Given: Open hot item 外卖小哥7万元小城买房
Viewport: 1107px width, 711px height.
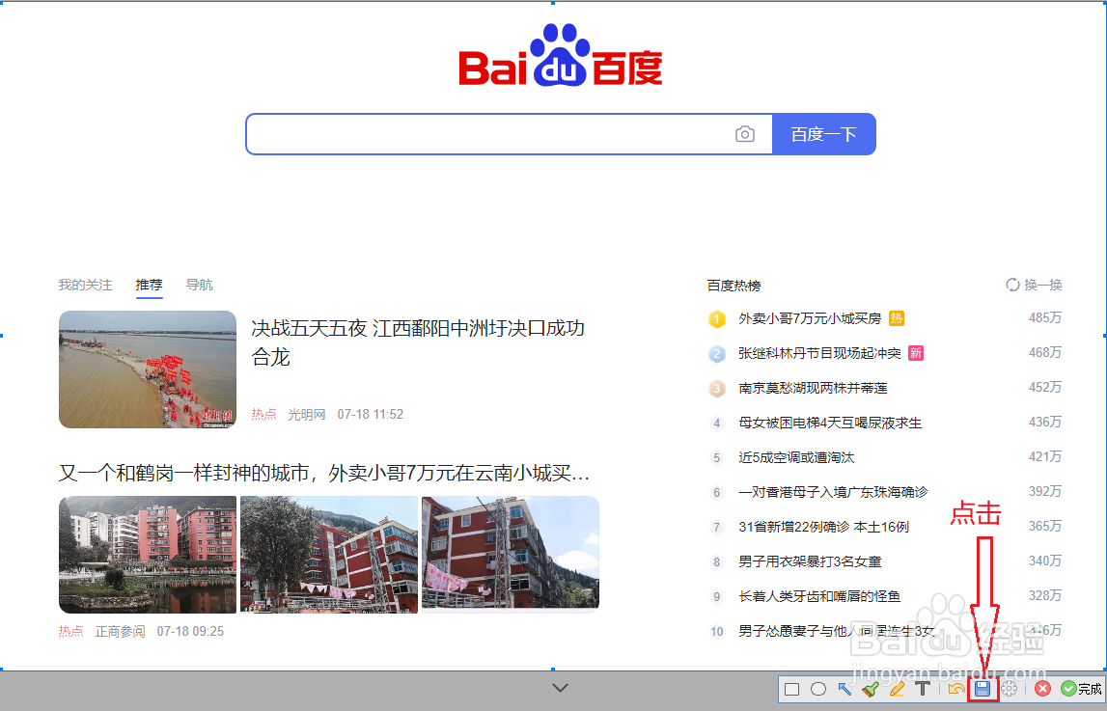Looking at the screenshot, I should click(x=810, y=318).
